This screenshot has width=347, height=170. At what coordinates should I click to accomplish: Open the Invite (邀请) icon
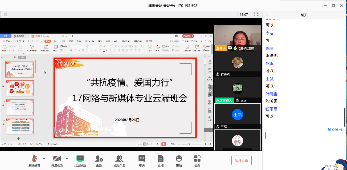(x=99, y=159)
